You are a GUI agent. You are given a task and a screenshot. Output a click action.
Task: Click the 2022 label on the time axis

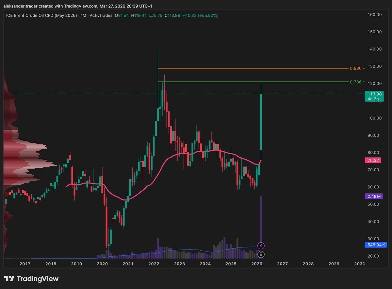(x=154, y=264)
